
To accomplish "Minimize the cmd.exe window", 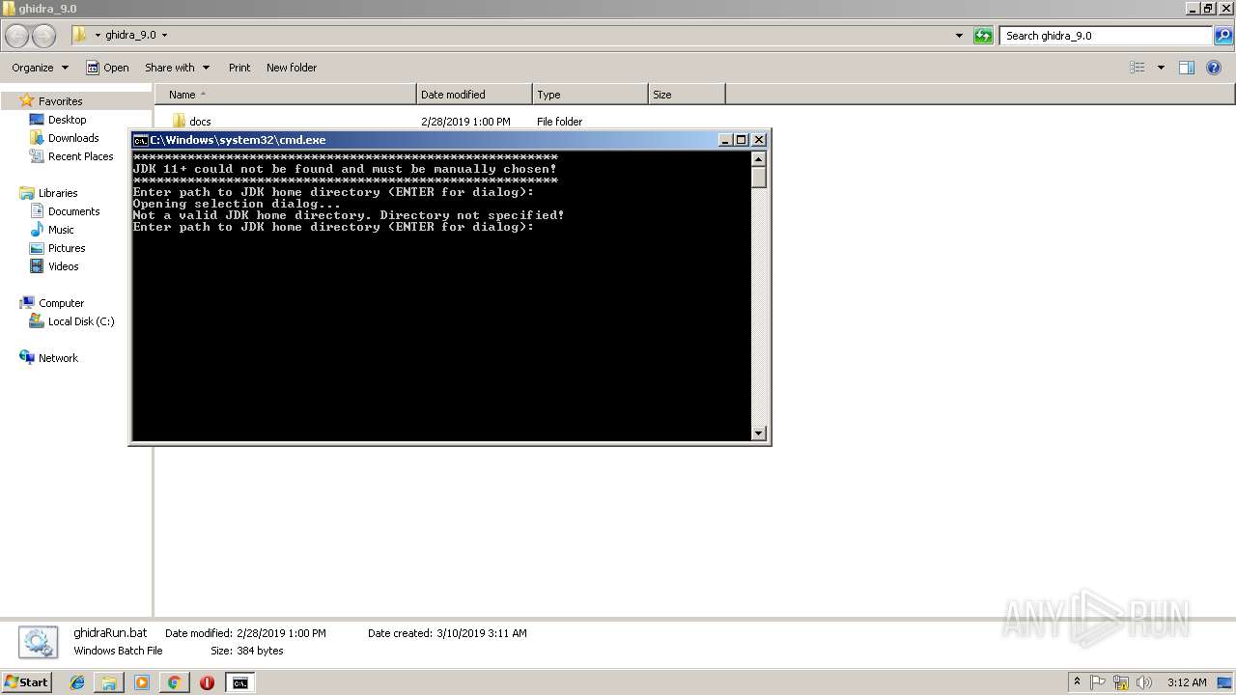I will click(x=725, y=140).
